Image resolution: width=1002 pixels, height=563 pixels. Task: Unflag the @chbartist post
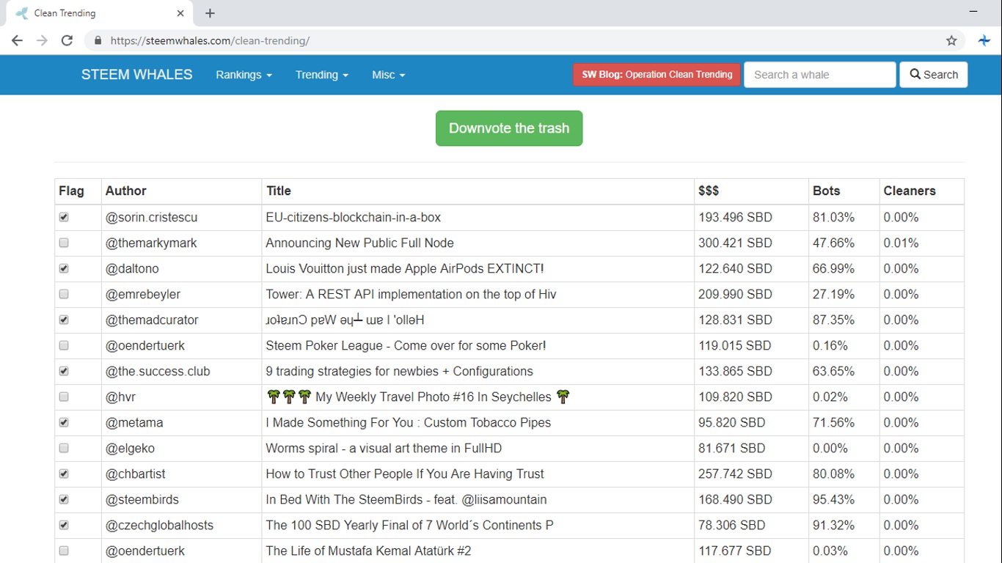click(x=64, y=474)
